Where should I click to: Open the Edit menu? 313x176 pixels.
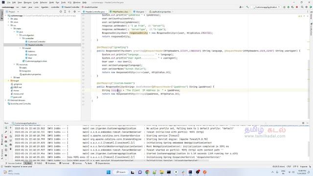(x=14, y=2)
